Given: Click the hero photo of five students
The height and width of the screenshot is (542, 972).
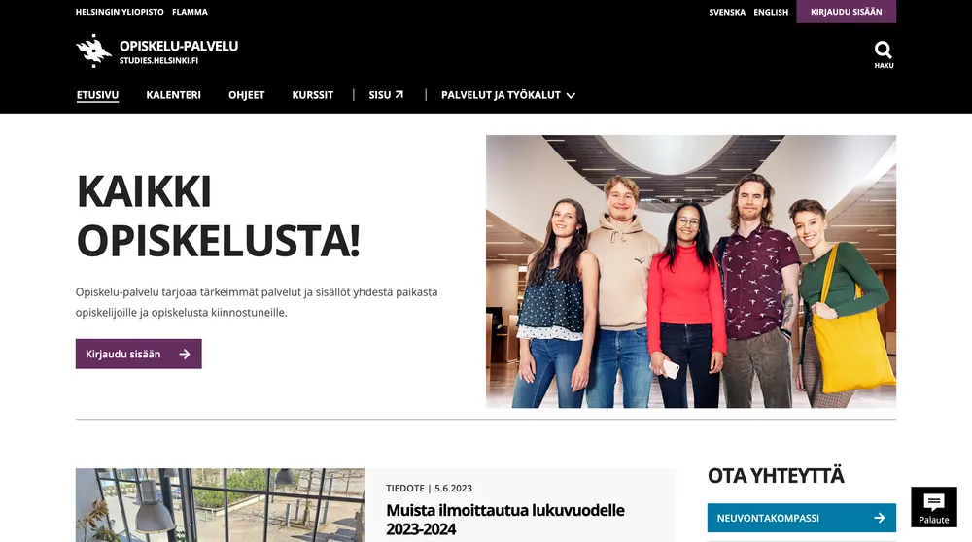Looking at the screenshot, I should click(x=690, y=271).
